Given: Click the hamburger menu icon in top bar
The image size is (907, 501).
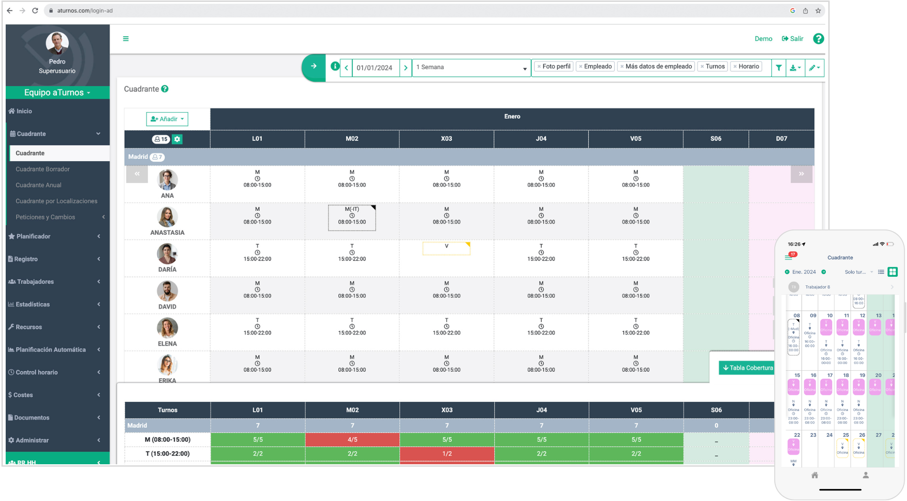Looking at the screenshot, I should (126, 39).
